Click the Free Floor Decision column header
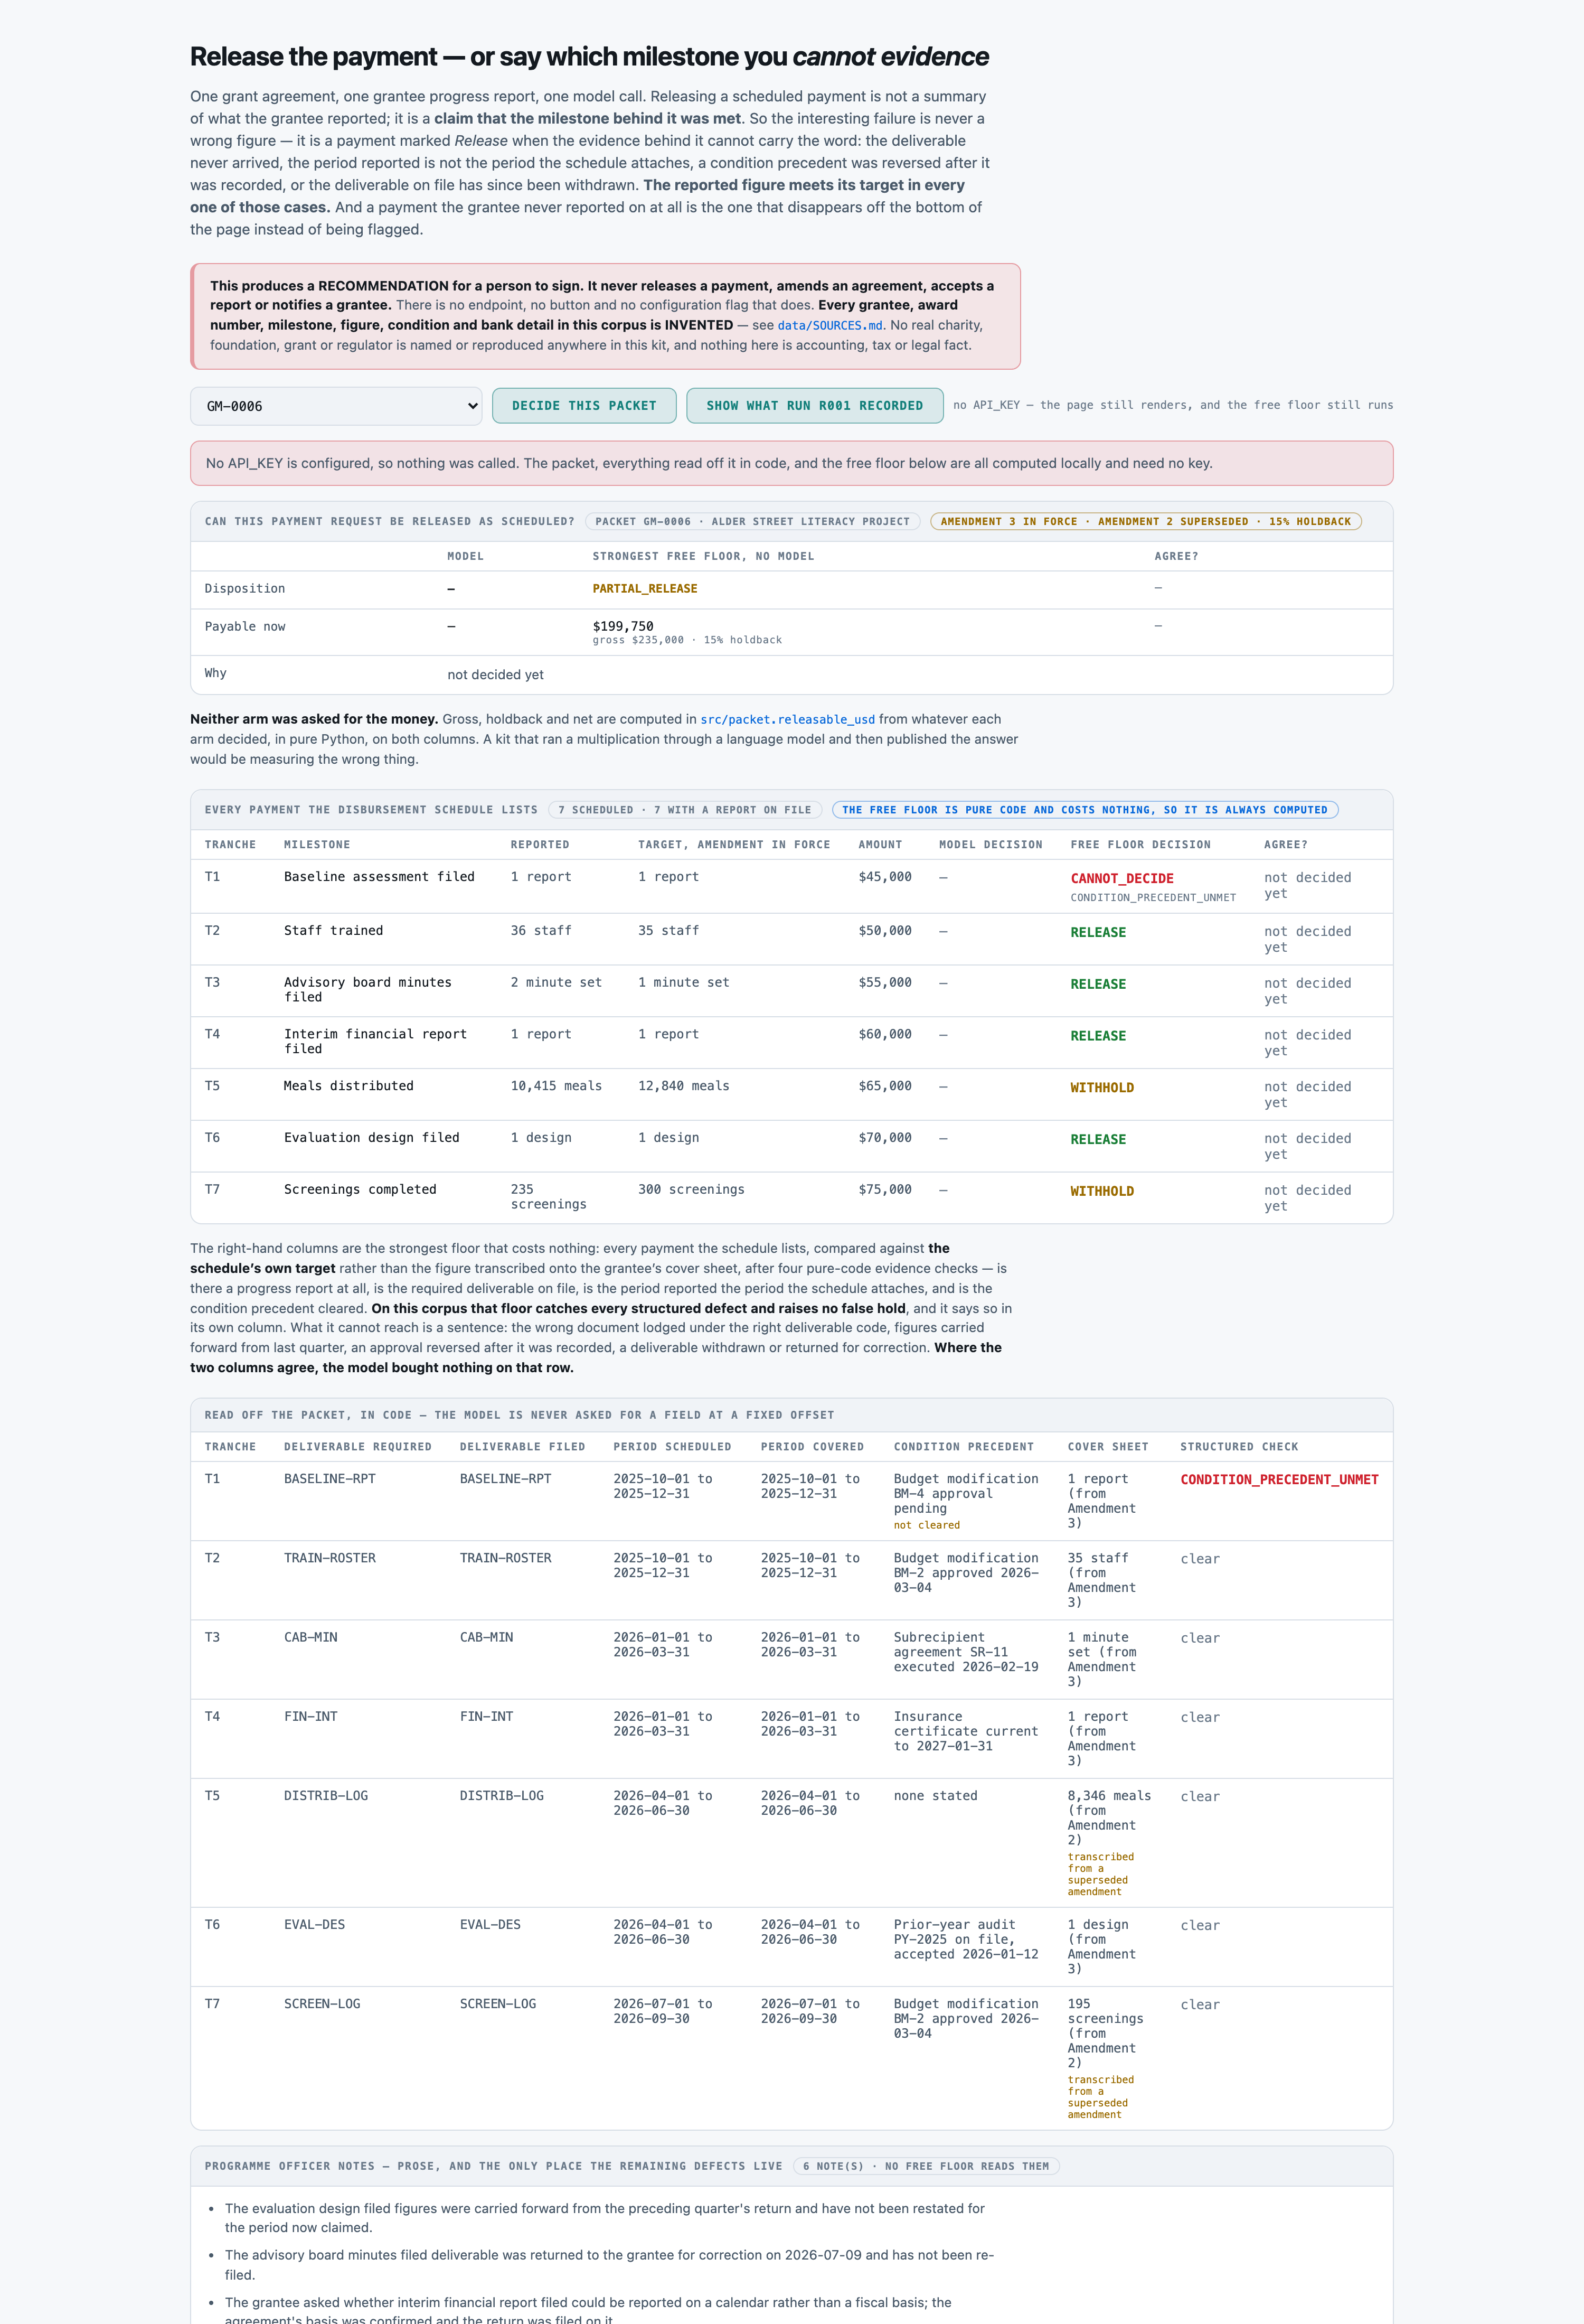1584x2324 pixels. (x=1139, y=845)
